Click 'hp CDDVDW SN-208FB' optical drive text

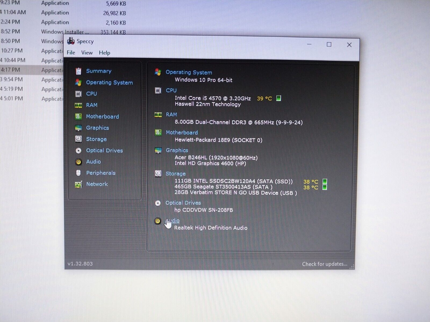point(204,210)
